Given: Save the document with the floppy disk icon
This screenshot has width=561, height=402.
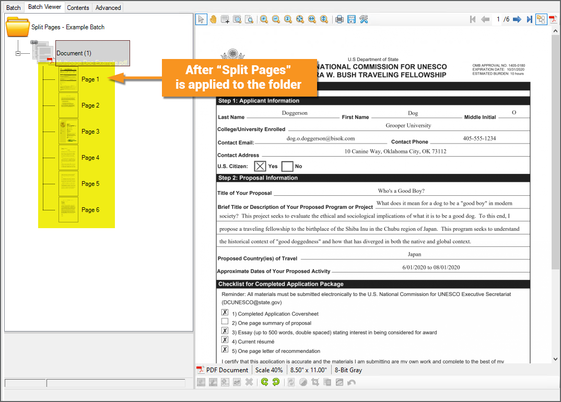Looking at the screenshot, I should click(352, 19).
